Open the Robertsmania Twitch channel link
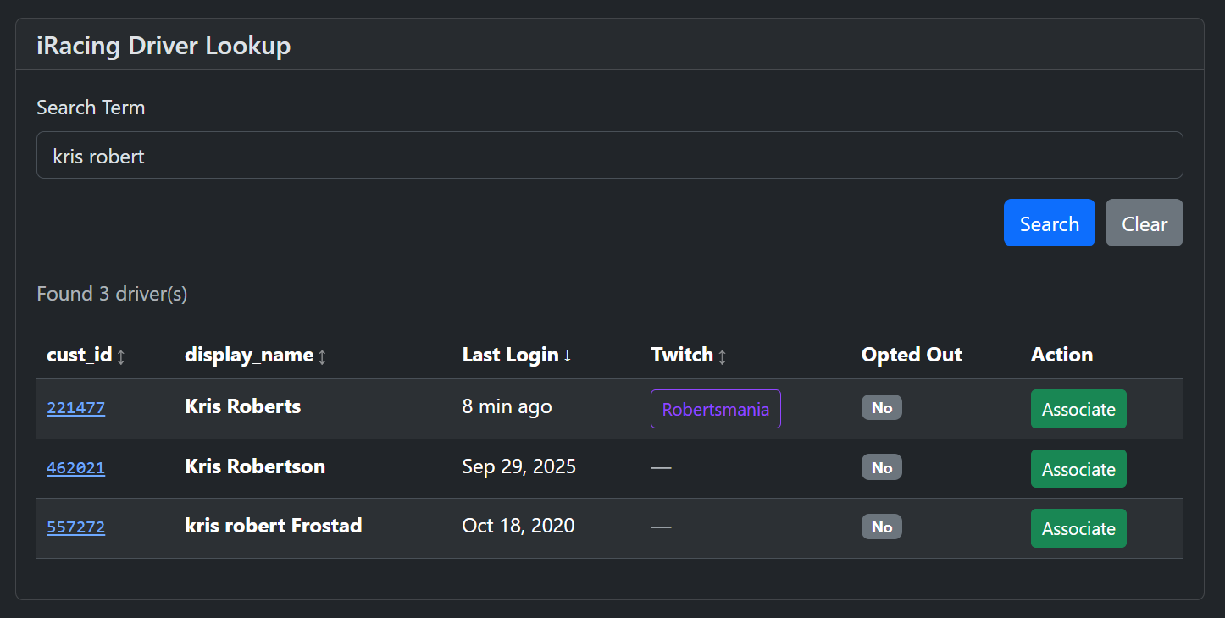Screen dimensions: 1225x618 click(x=715, y=408)
